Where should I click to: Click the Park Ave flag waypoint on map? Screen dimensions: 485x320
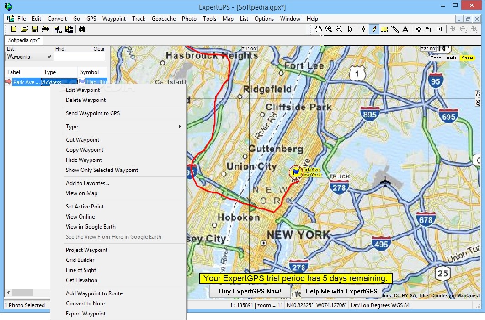click(295, 171)
